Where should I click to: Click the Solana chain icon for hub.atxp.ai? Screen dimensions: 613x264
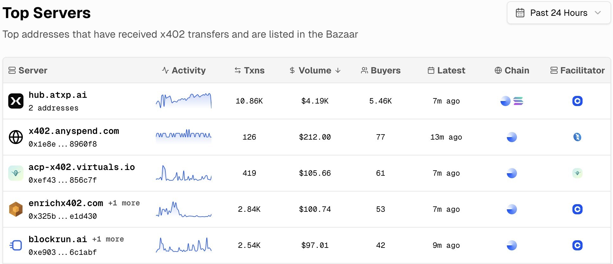pos(518,101)
